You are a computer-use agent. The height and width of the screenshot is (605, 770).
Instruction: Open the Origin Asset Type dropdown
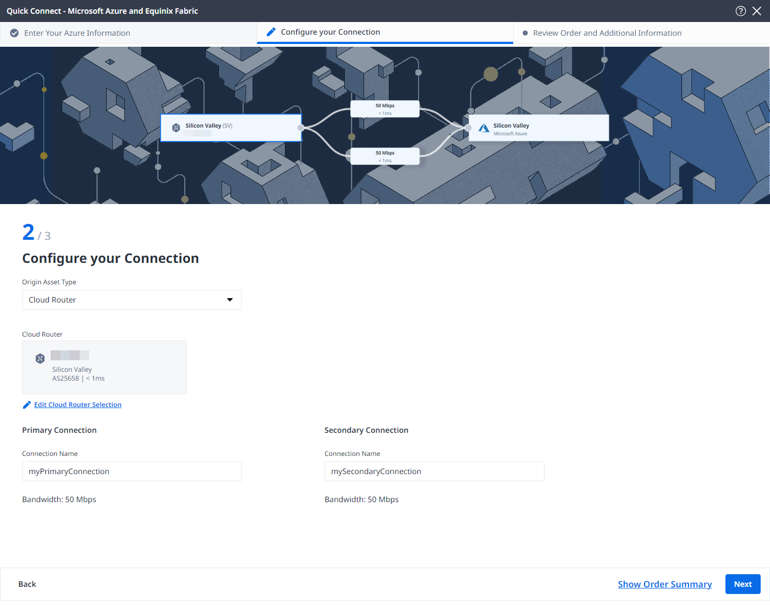[132, 300]
